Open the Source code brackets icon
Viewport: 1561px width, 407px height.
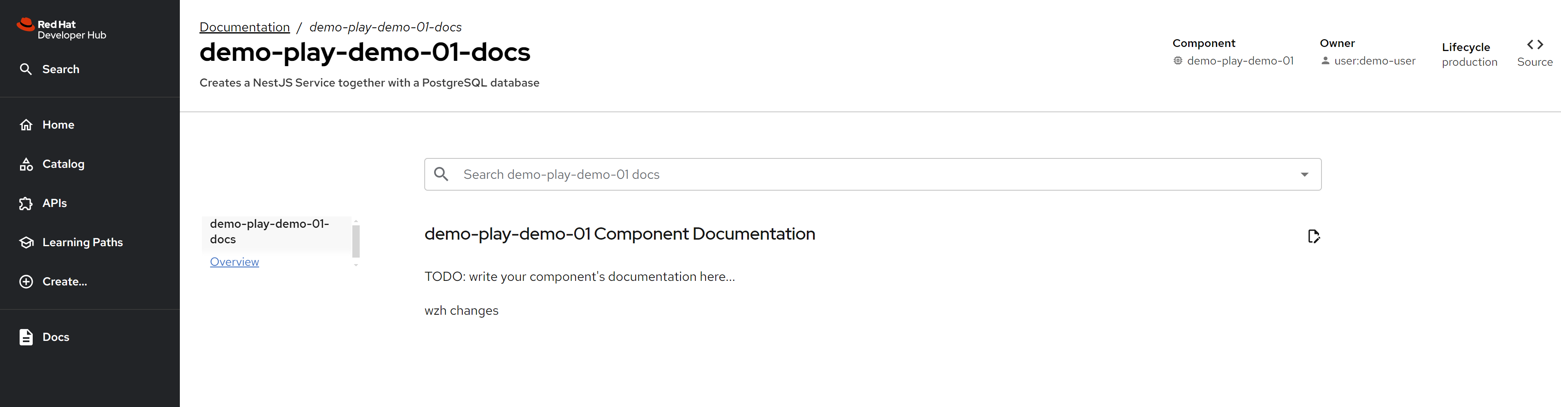[1534, 45]
